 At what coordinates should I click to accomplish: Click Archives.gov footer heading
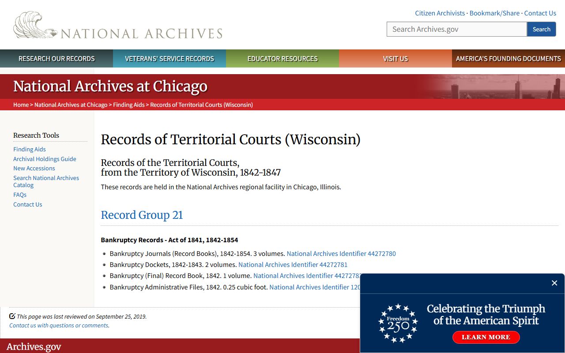(34, 347)
